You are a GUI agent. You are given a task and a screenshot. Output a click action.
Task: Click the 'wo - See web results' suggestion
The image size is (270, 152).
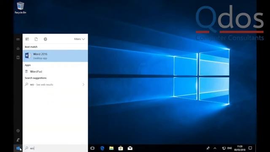(x=55, y=84)
